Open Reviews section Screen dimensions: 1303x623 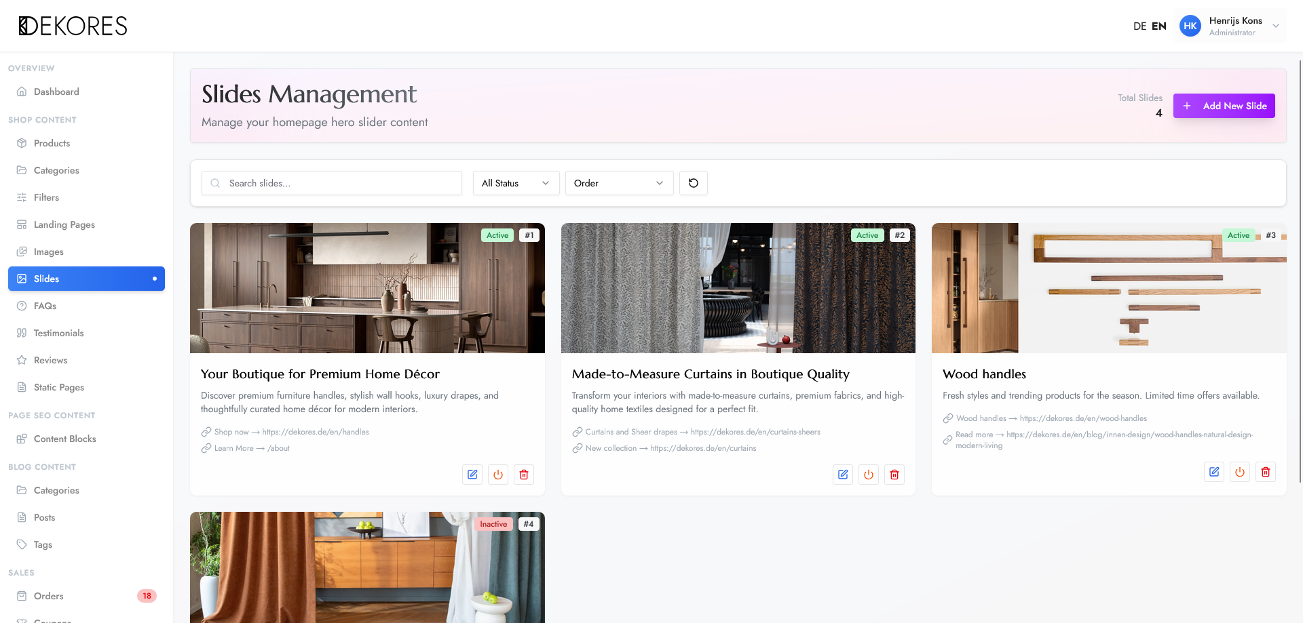86,360
